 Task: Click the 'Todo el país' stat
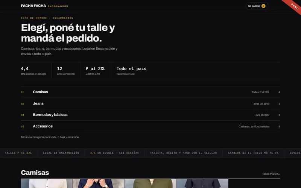pyautogui.click(x=131, y=68)
